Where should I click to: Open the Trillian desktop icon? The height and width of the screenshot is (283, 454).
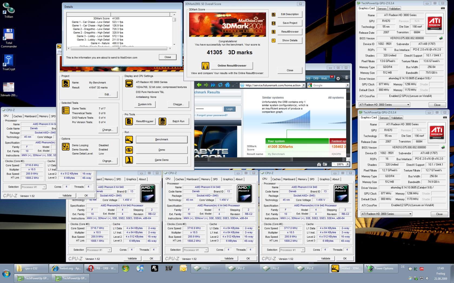tap(9, 10)
